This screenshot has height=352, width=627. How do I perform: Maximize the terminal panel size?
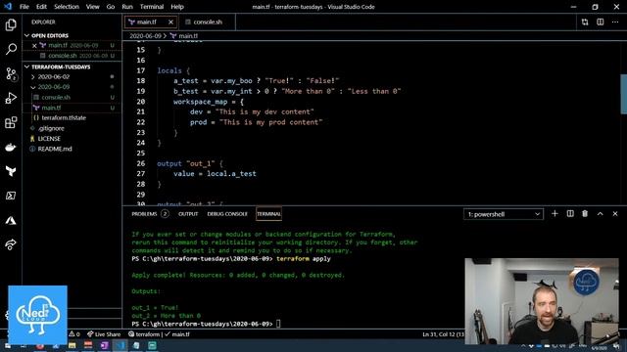coord(601,214)
